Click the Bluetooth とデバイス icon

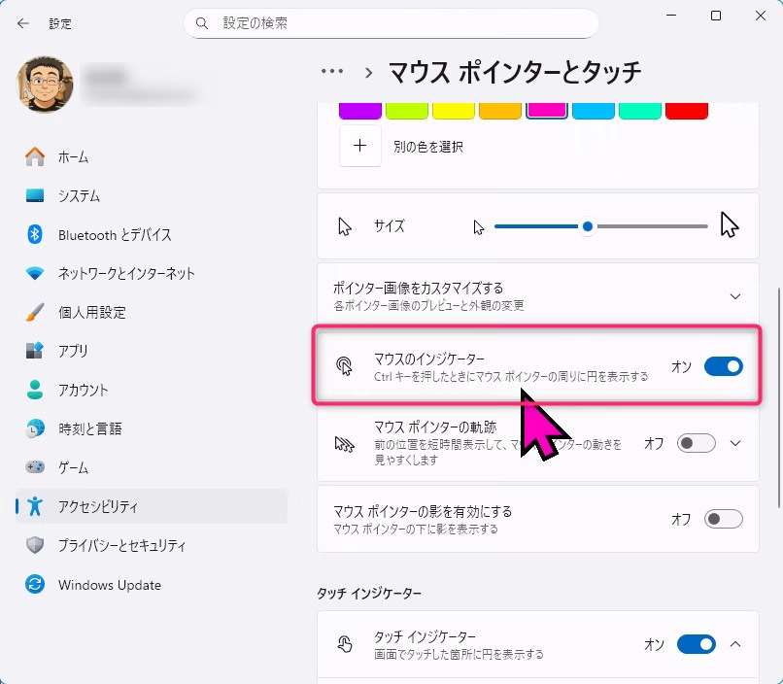(35, 234)
